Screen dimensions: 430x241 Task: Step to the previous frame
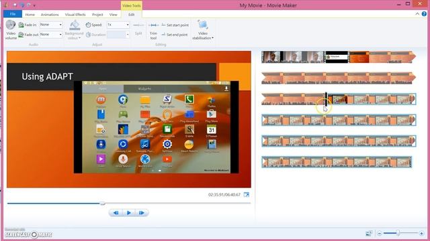point(116,213)
